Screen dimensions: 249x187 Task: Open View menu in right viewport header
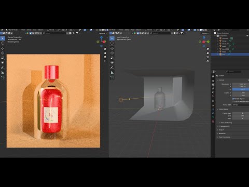coord(121,30)
